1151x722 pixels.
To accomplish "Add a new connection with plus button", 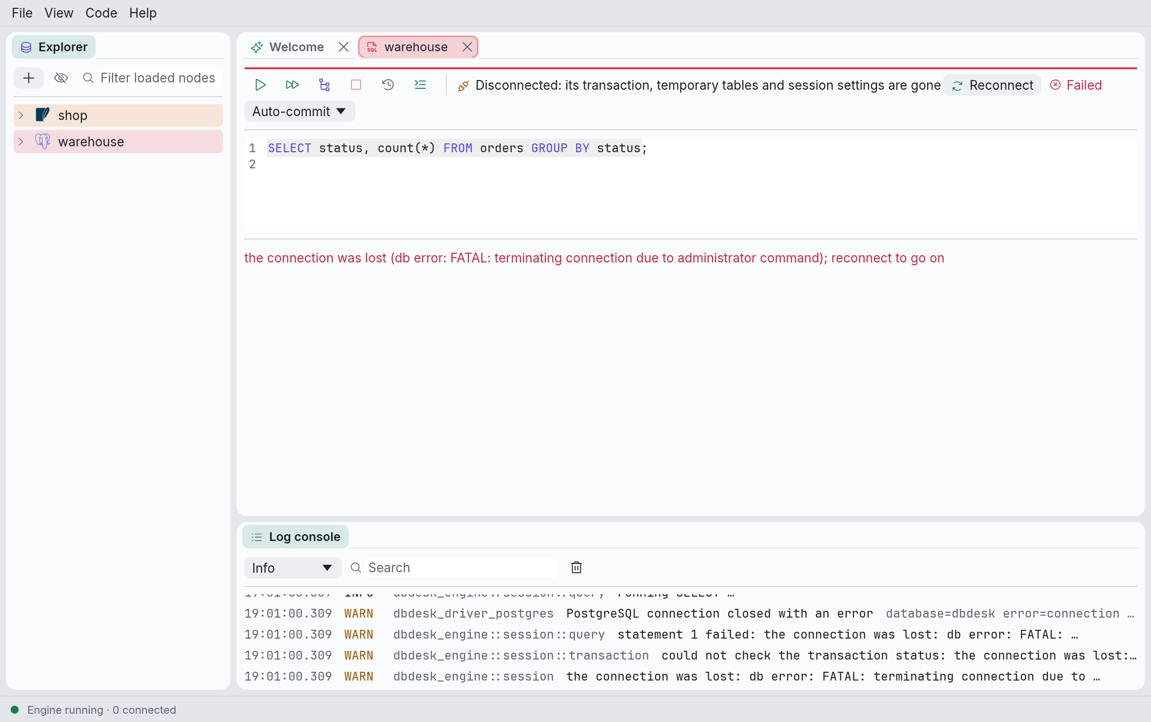I will tap(29, 78).
